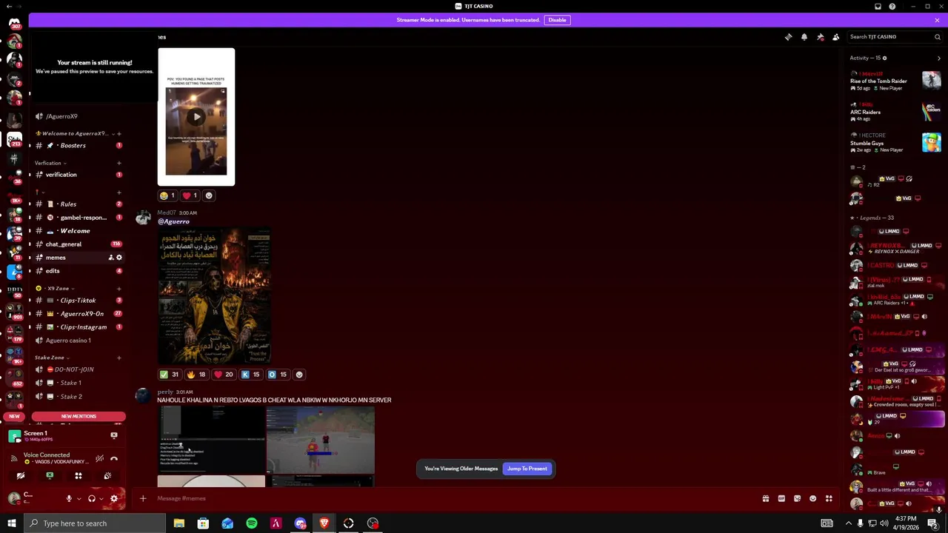
Task: Expand the Activity panel chevron
Action: coord(939,58)
